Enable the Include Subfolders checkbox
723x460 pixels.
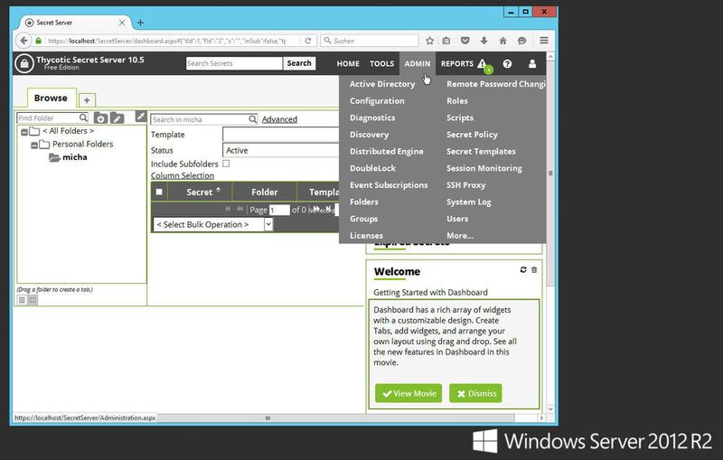coord(226,164)
